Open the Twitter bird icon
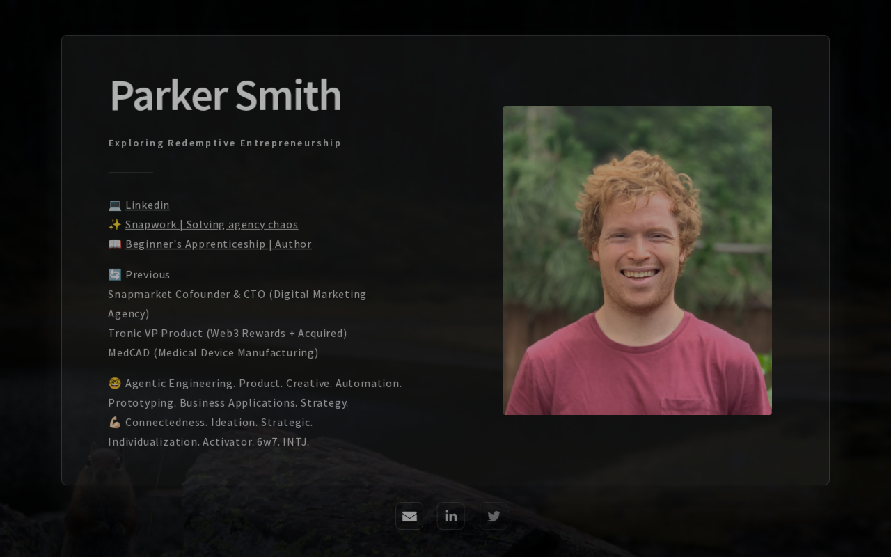Screen dimensions: 891x557 click(494, 516)
